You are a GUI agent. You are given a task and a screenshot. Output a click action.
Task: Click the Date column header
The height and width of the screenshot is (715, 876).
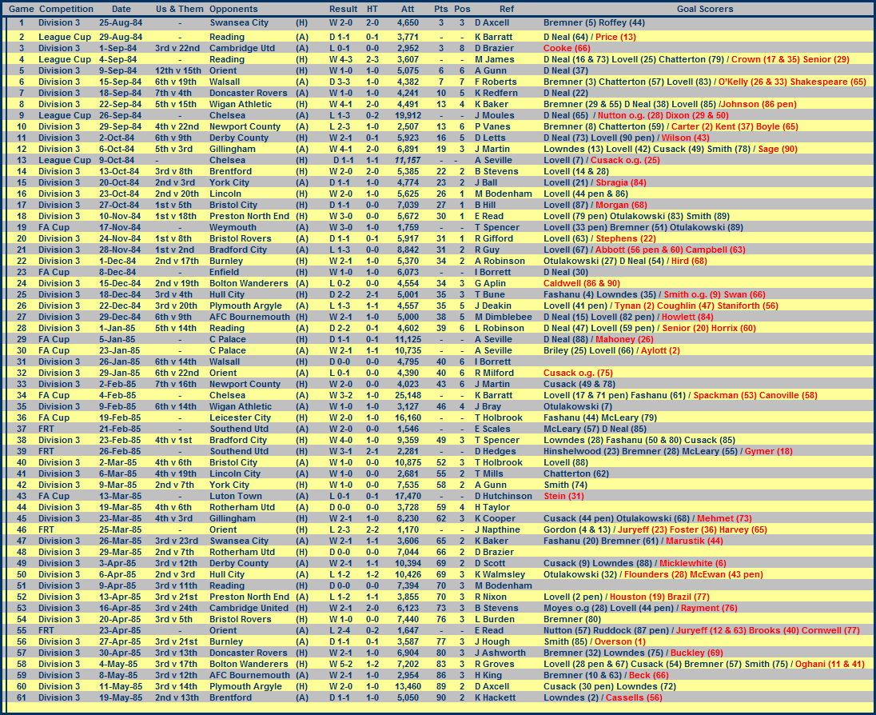coord(121,9)
